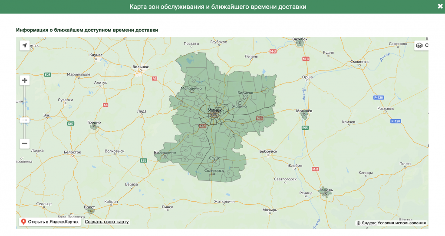
Task: Click the Могилёв city label
Action: (x=304, y=111)
